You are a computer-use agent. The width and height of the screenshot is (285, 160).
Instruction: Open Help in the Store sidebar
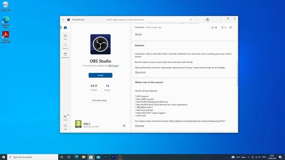pyautogui.click(x=65, y=127)
